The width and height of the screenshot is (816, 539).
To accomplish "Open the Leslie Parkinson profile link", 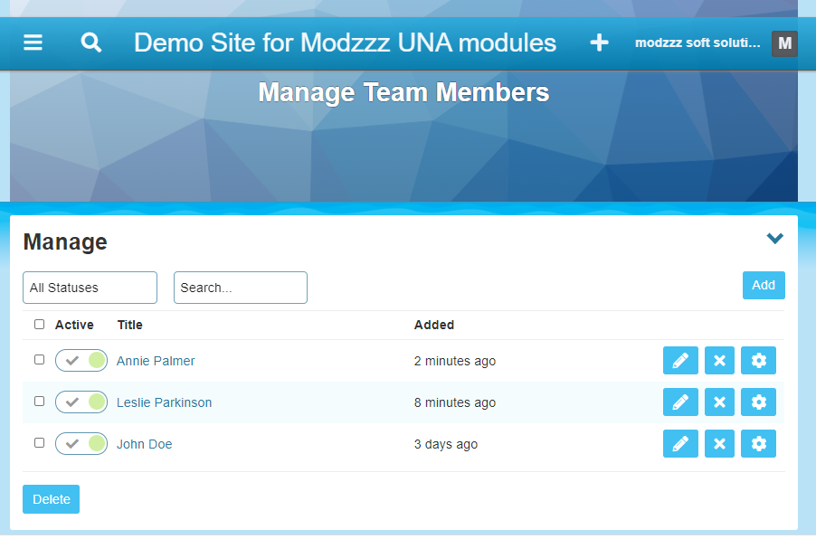I will (x=164, y=402).
